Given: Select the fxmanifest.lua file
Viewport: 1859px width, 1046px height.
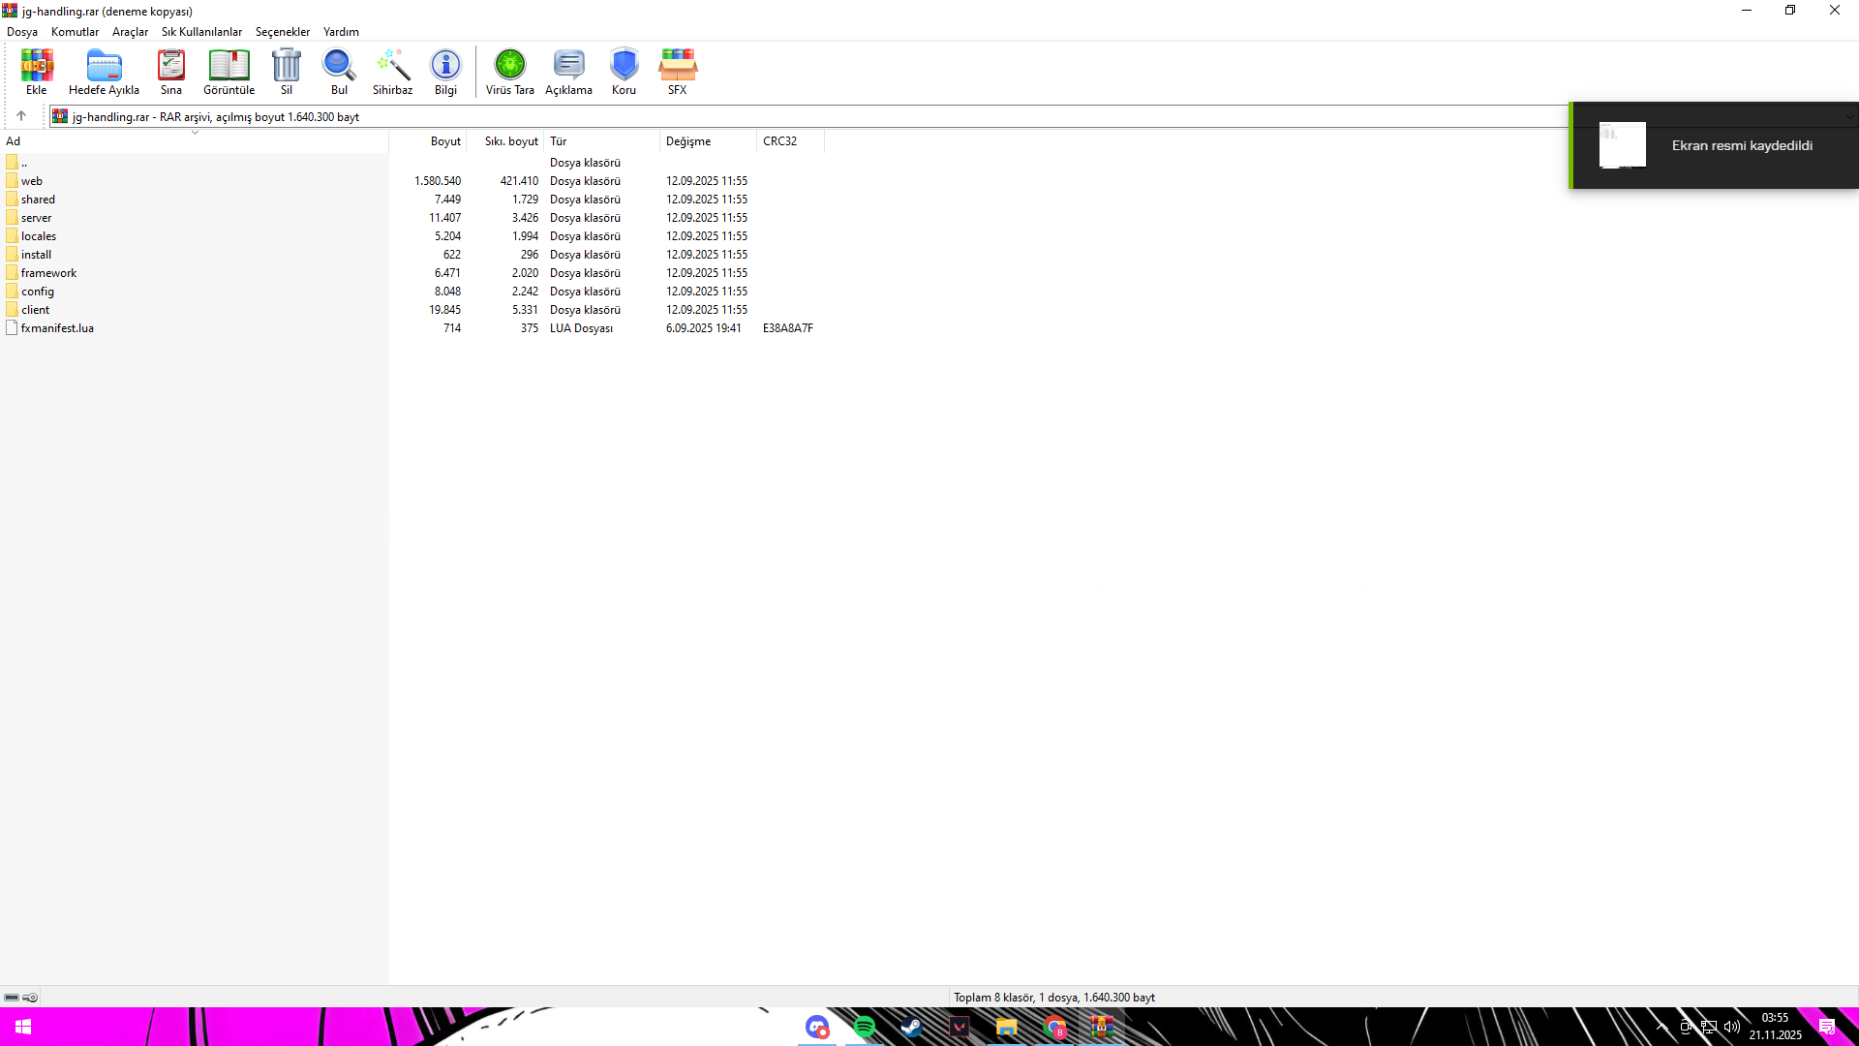Looking at the screenshot, I should (57, 328).
